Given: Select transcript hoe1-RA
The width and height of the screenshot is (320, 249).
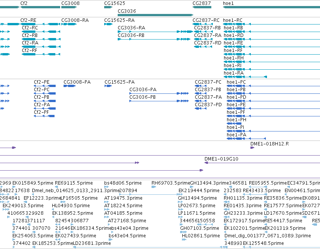Looking at the screenshot, I should tap(234, 73).
